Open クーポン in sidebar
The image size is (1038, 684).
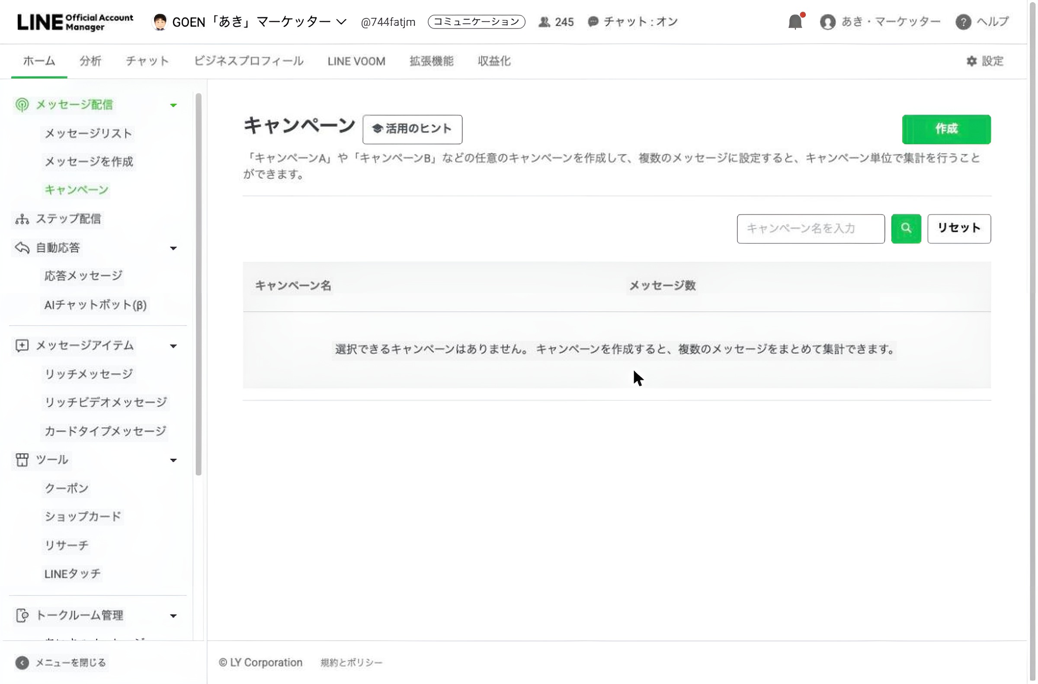click(66, 489)
